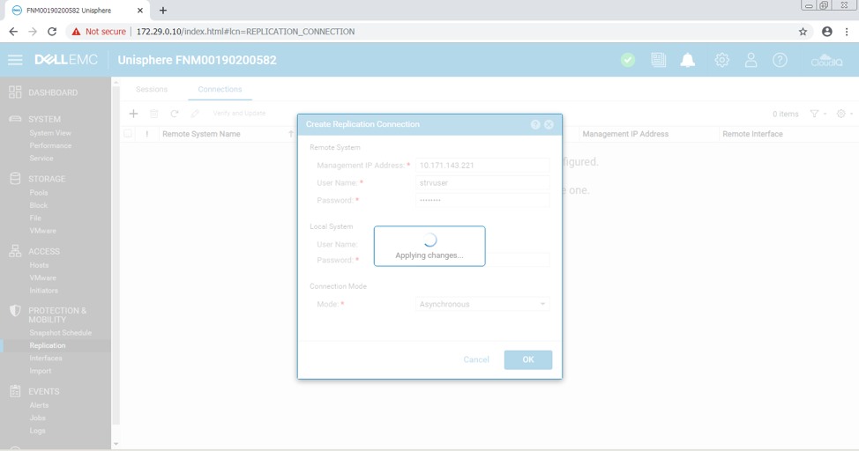Expand the connection Mode dropdown
Image resolution: width=859 pixels, height=451 pixels.
pyautogui.click(x=482, y=304)
